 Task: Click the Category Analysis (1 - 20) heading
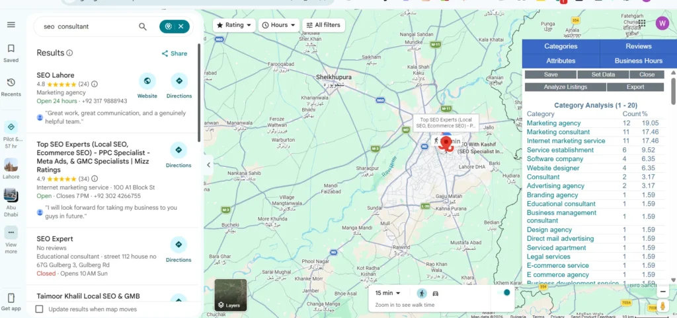[x=596, y=105]
